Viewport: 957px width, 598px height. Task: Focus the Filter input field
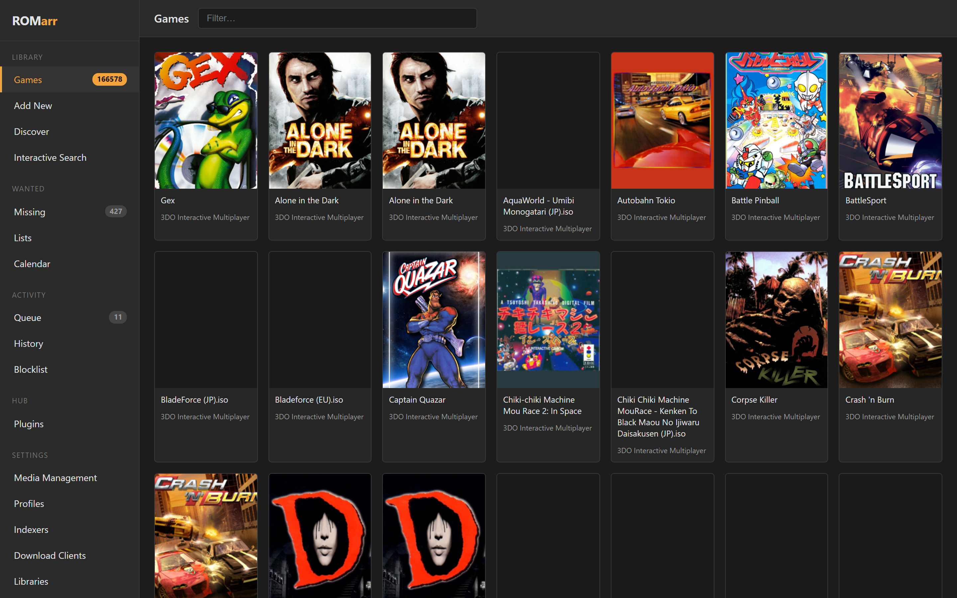click(x=337, y=18)
